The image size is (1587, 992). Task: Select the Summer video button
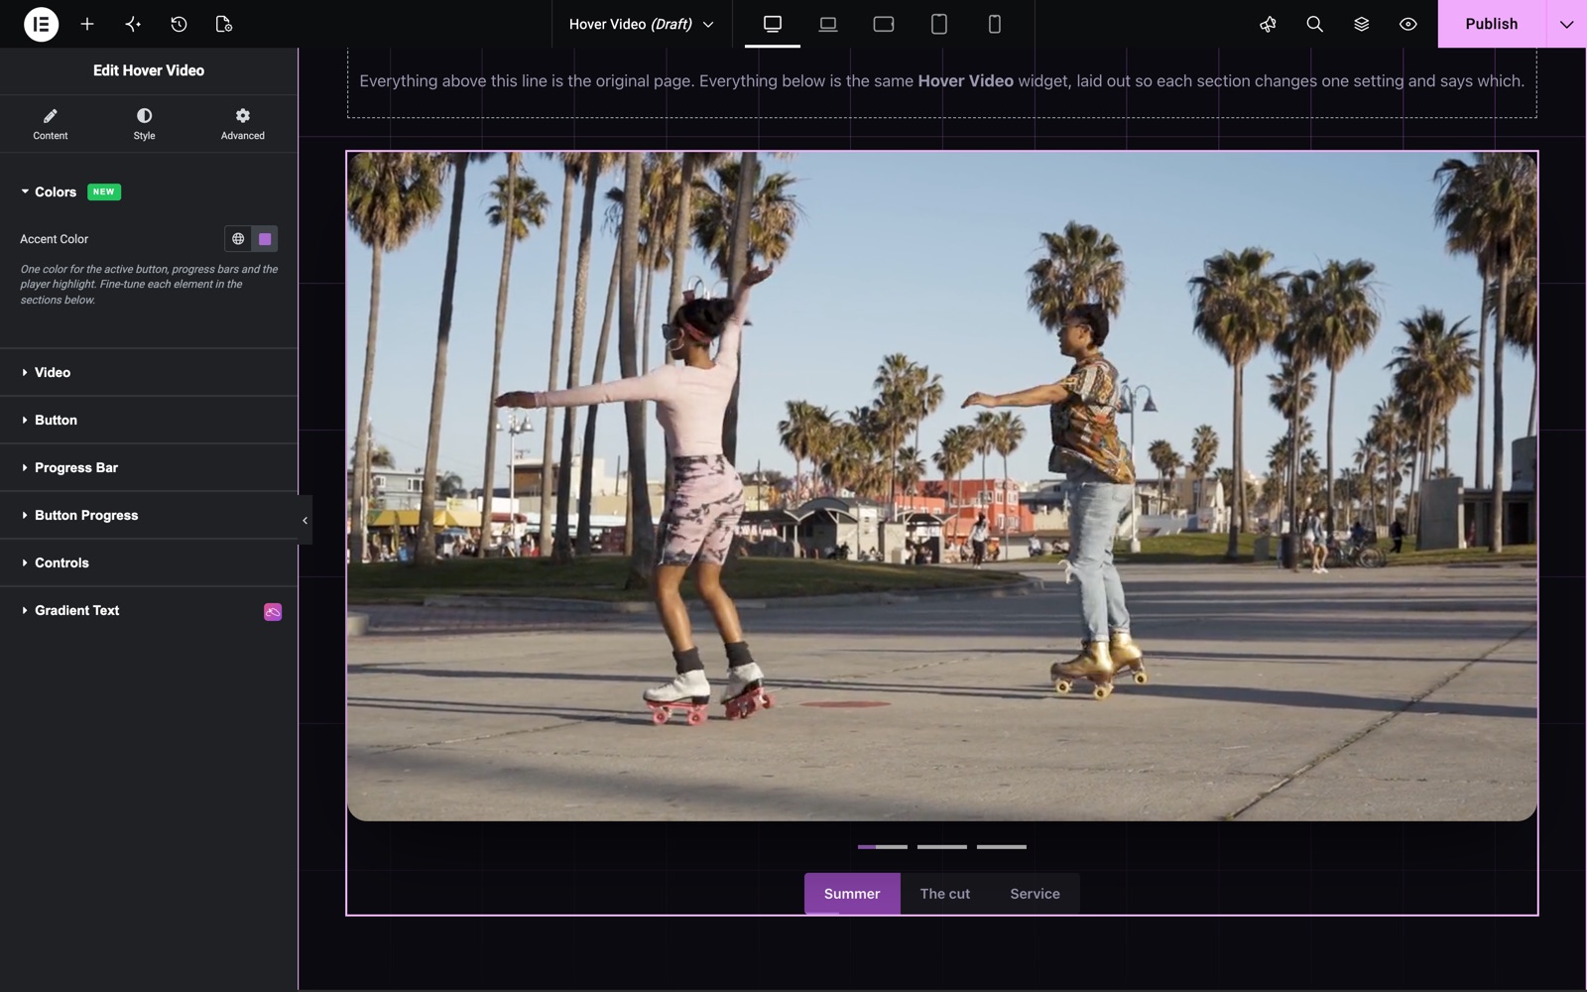852,894
